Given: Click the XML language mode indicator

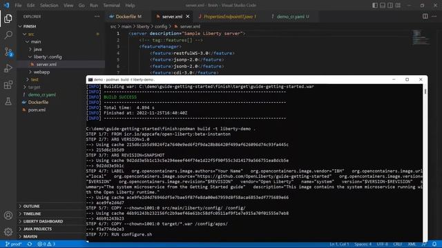Looking at the screenshot, I should (412, 244).
